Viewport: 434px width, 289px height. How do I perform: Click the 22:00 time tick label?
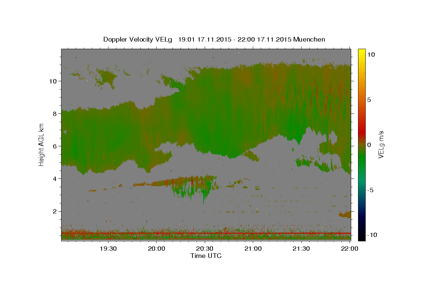349,249
